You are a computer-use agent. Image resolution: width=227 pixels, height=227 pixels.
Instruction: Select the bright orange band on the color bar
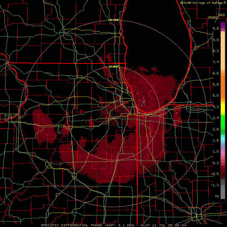[x=223, y=87]
